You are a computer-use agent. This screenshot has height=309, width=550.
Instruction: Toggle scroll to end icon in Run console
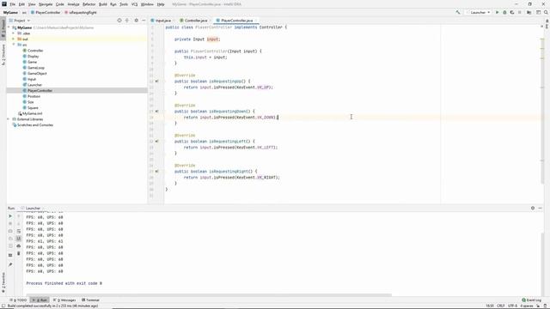coord(19,239)
